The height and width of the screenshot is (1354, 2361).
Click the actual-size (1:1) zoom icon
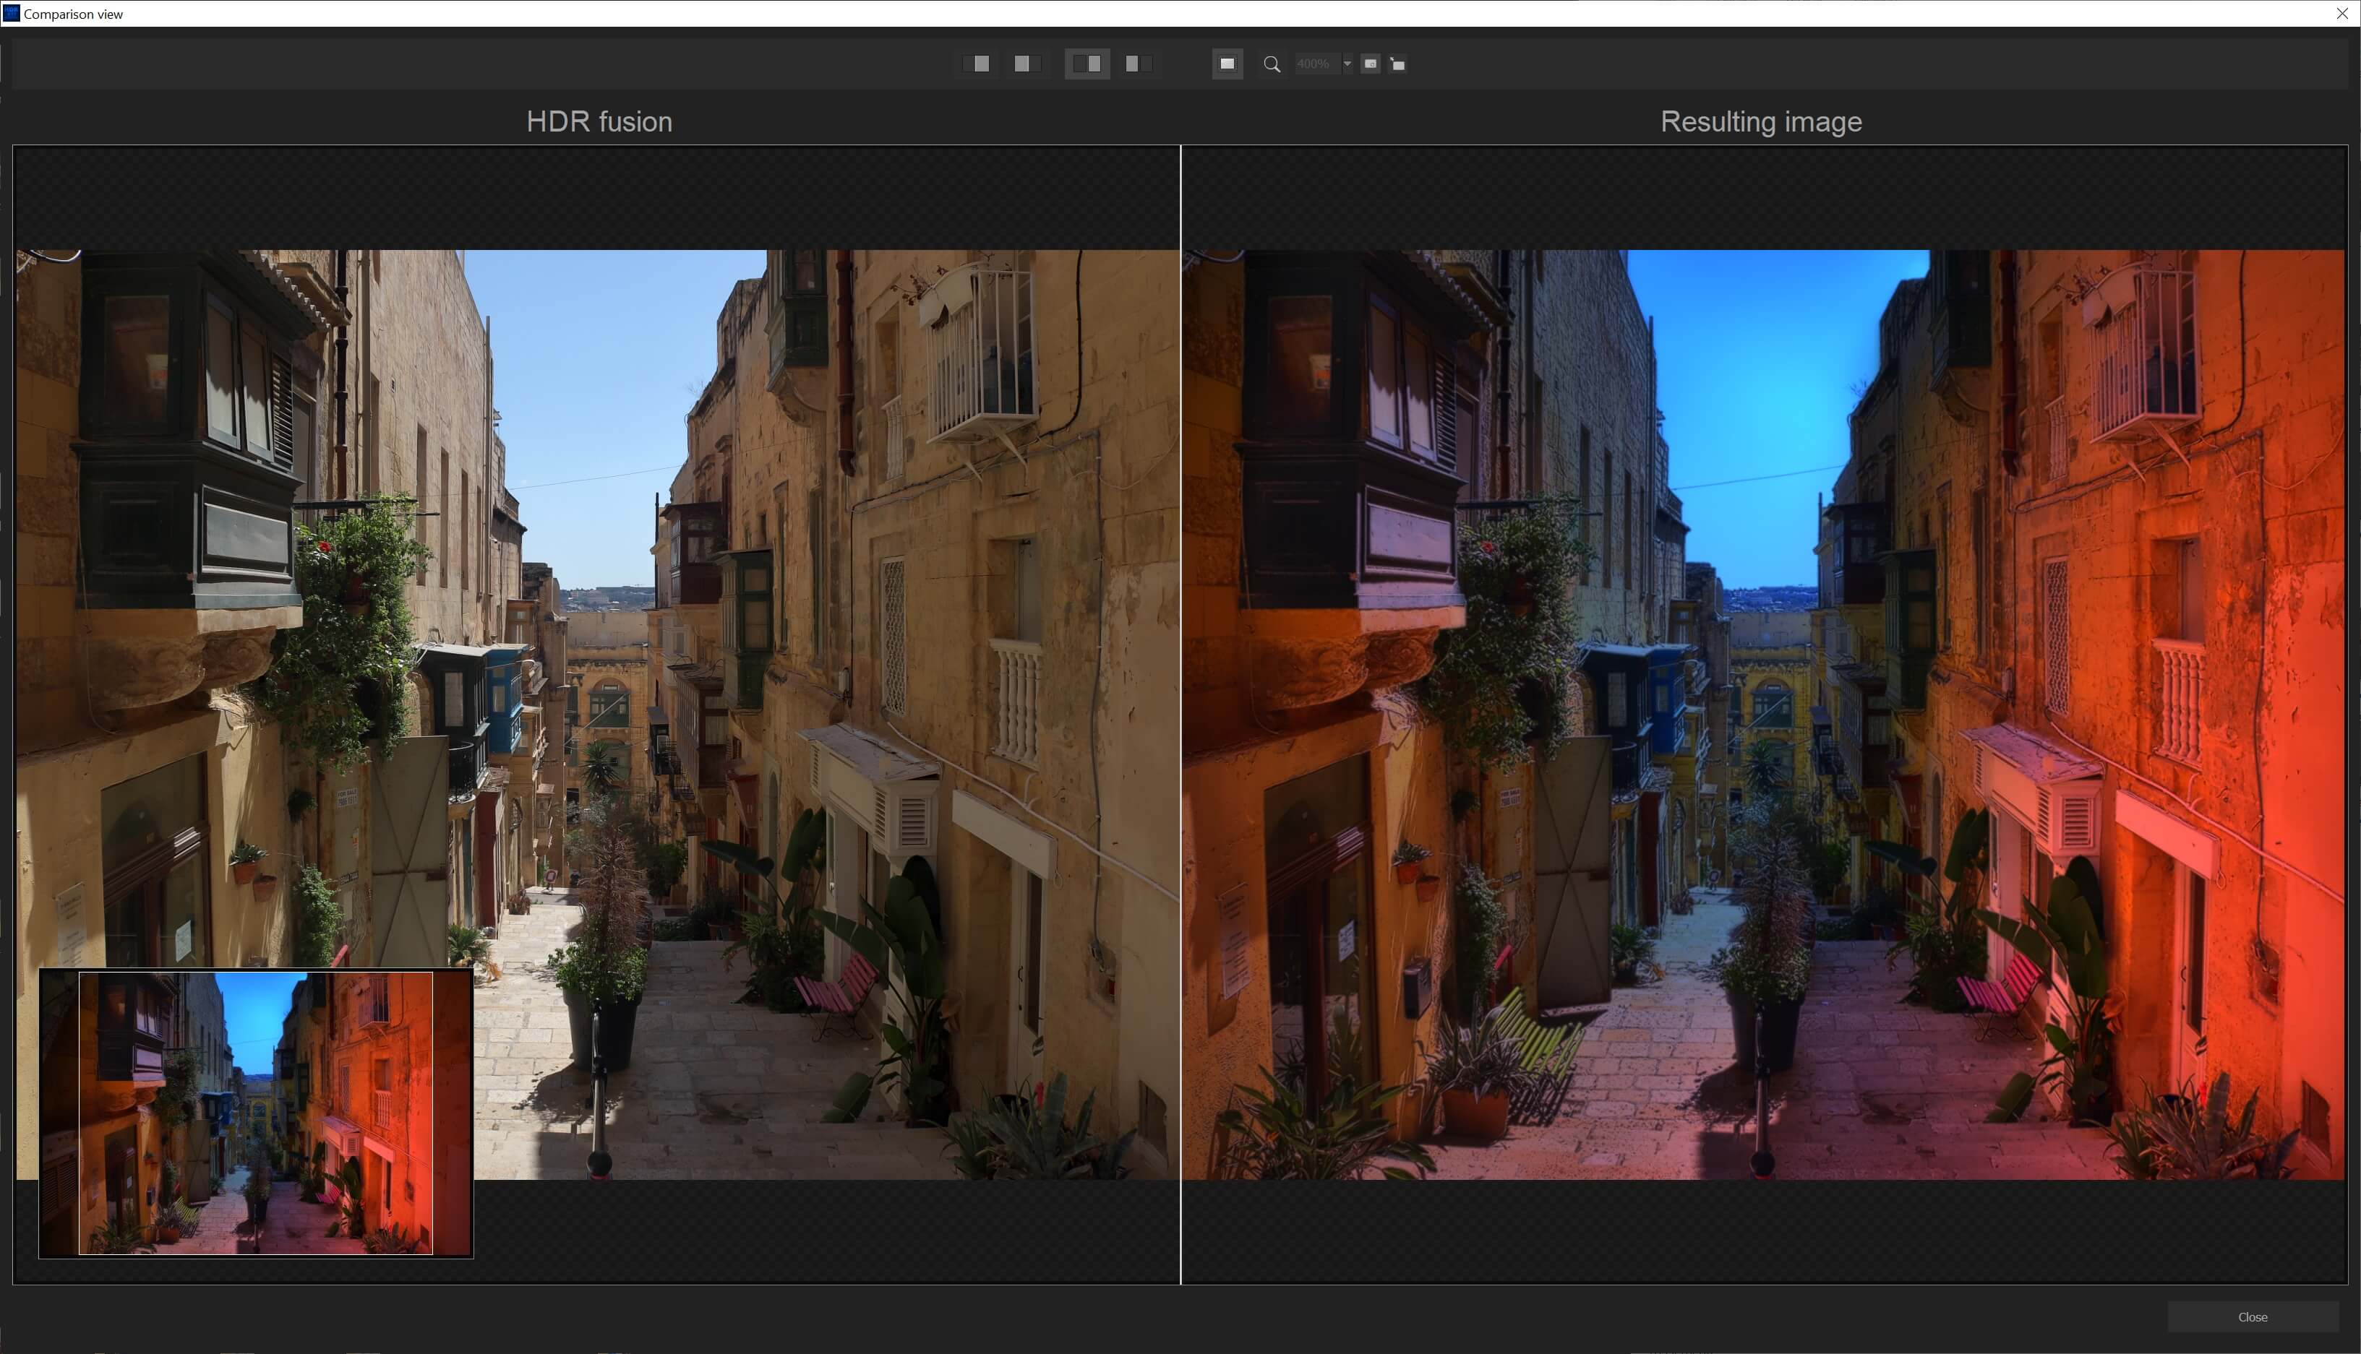pos(1371,64)
